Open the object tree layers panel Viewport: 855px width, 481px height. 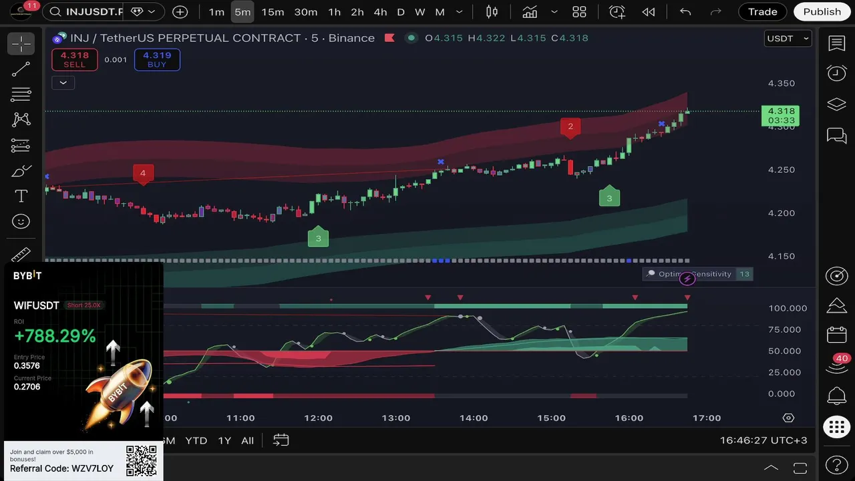(837, 105)
